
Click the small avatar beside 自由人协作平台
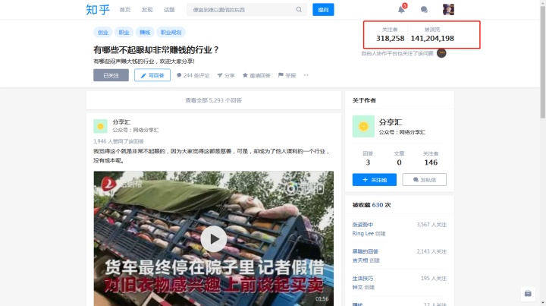[x=441, y=53]
